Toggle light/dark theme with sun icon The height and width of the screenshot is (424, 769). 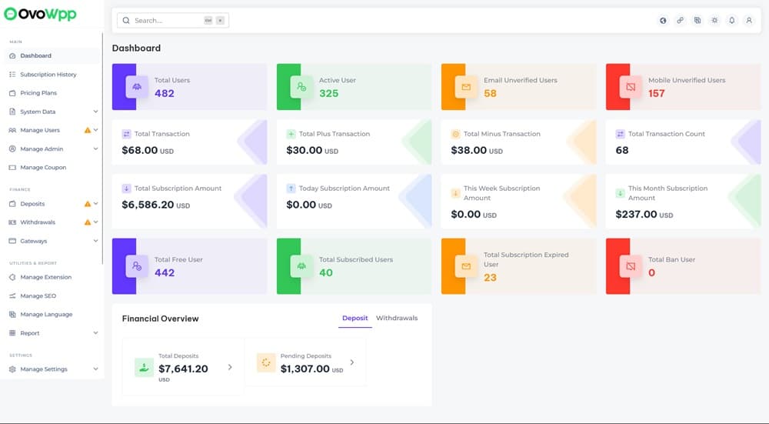(x=714, y=20)
